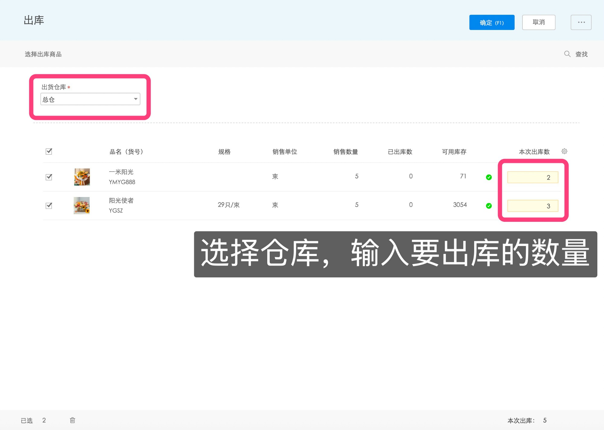Click the 本次出库数 column header
Screen dimensions: 604x430
[x=534, y=152]
